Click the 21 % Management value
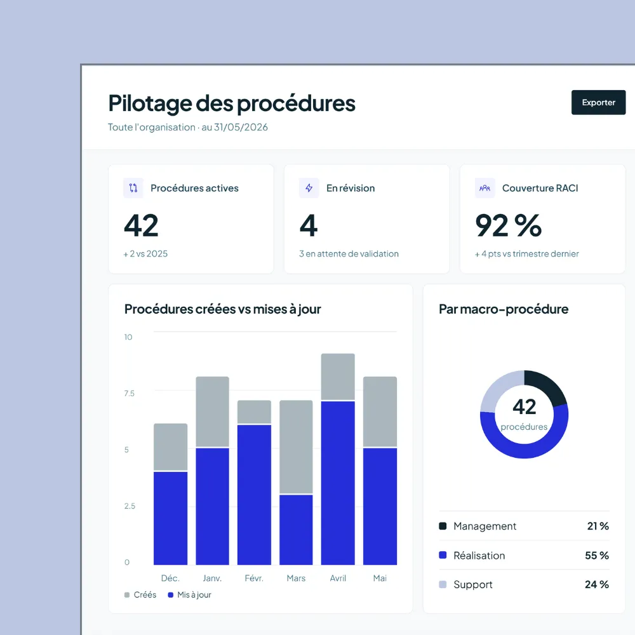 pos(598,526)
